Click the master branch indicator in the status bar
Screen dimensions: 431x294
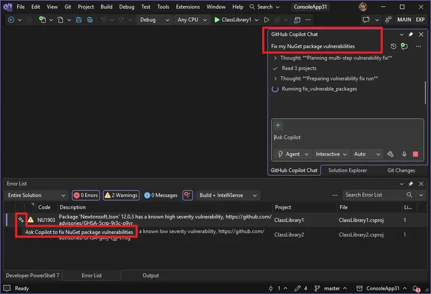(x=331, y=288)
